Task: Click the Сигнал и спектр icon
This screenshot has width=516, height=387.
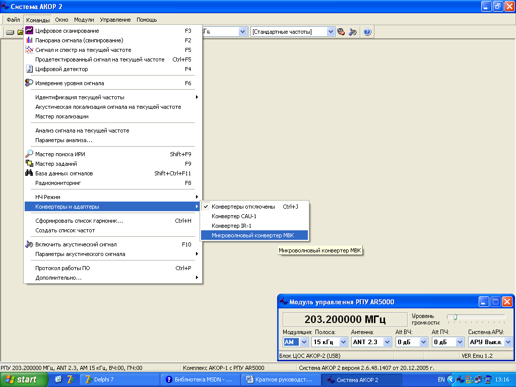Action: [29, 50]
